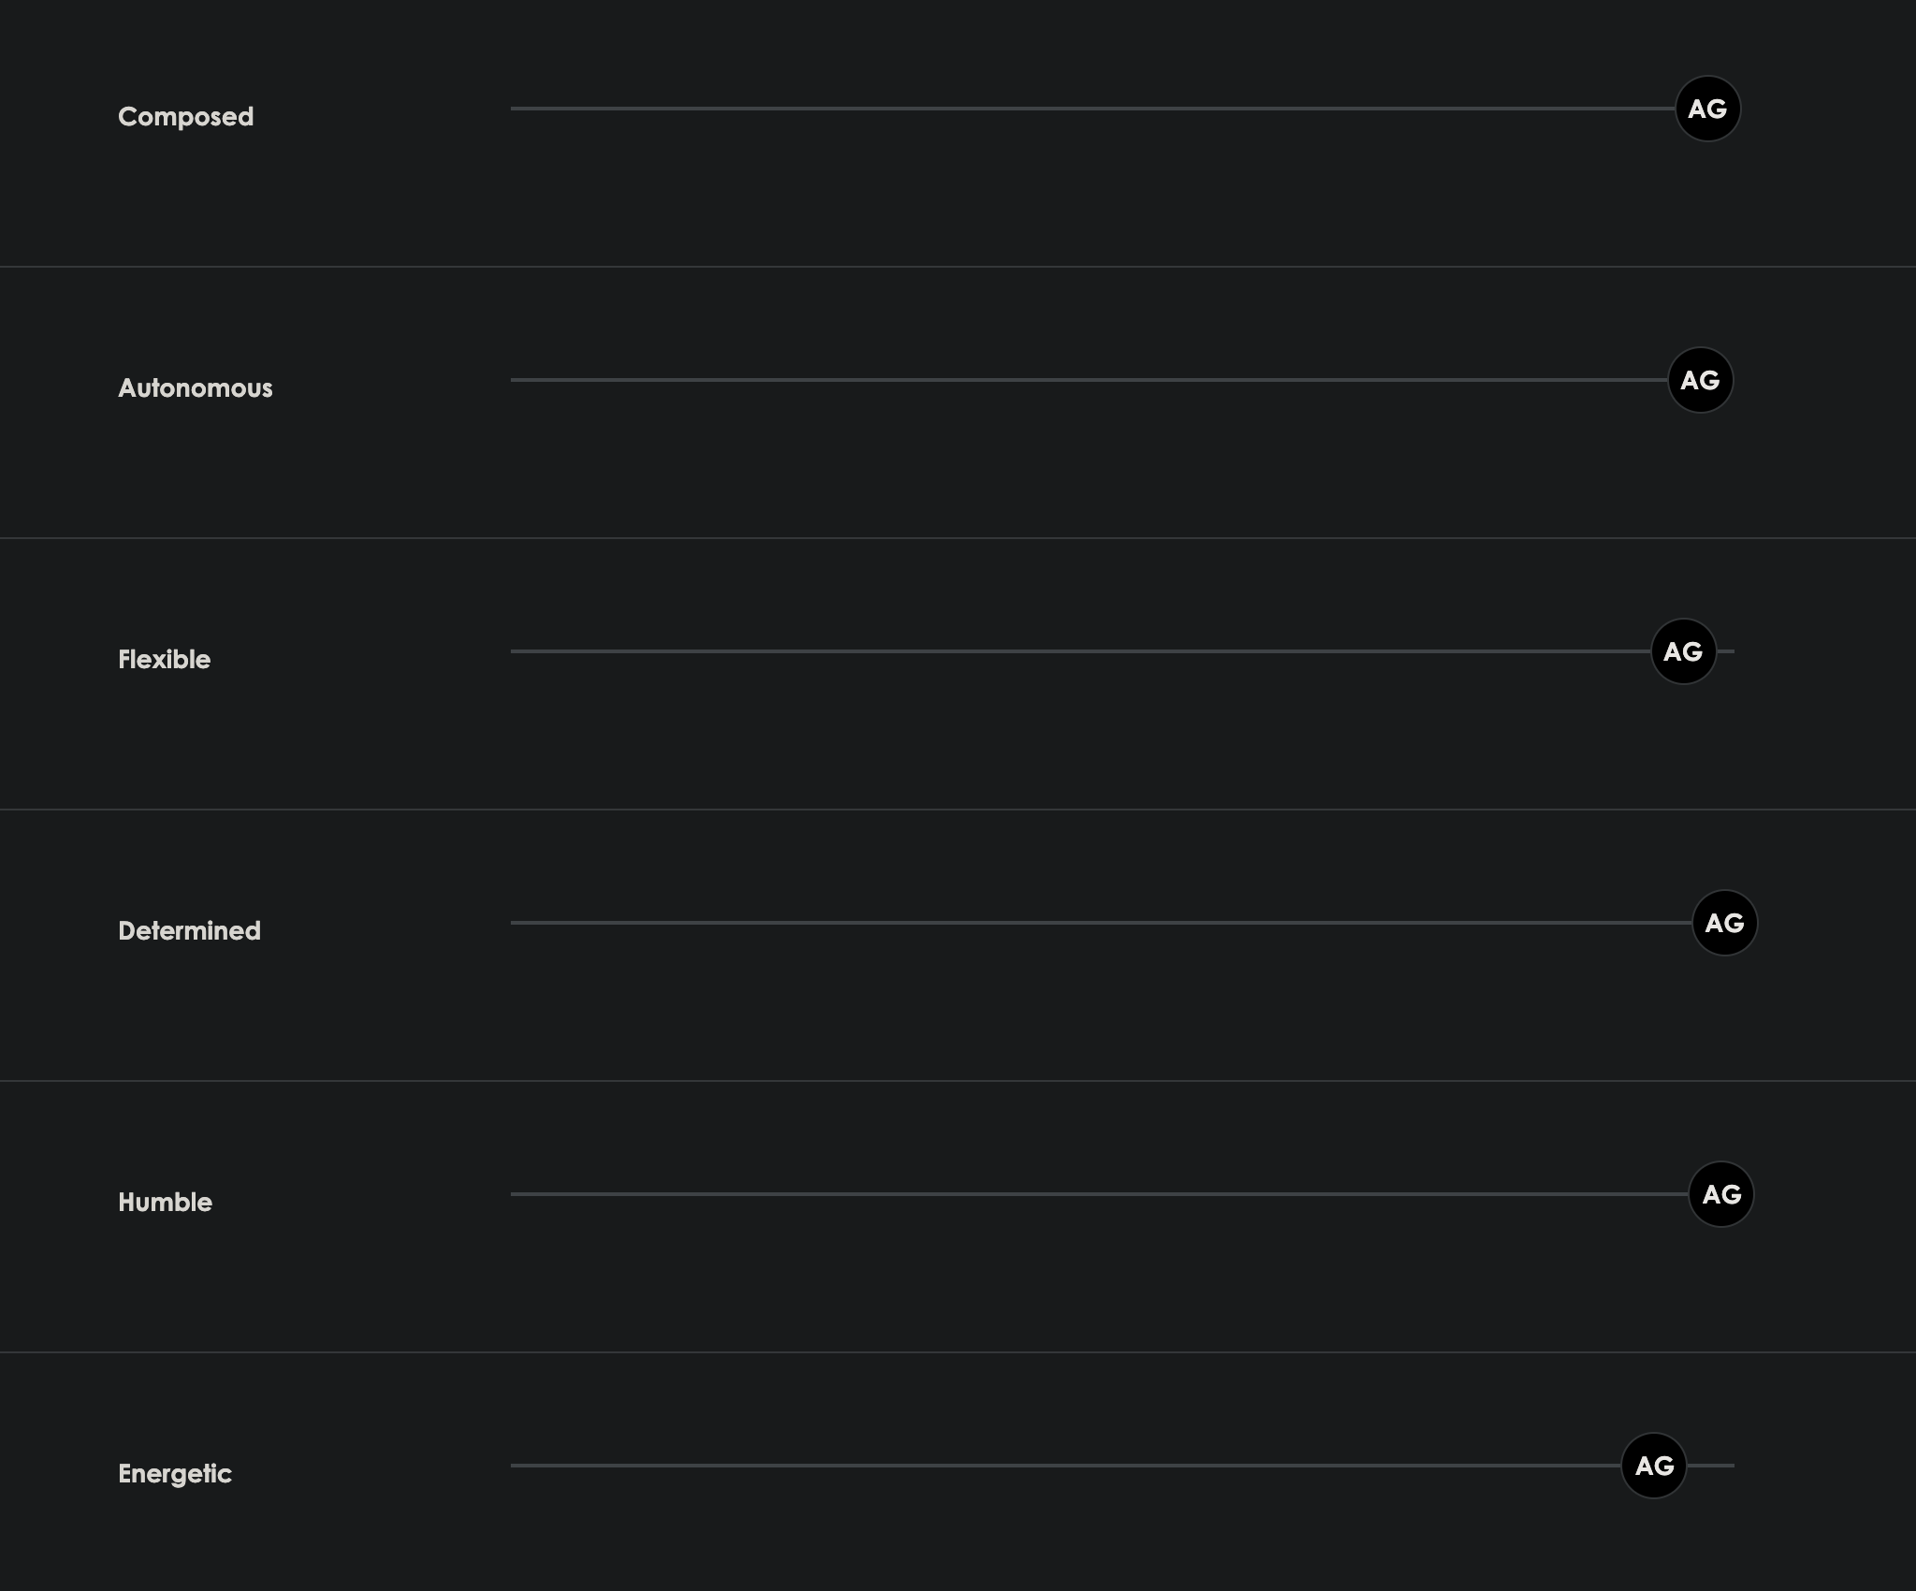Click the AG marker on the Humble slider
Viewport: 1916px width, 1591px height.
(1720, 1194)
